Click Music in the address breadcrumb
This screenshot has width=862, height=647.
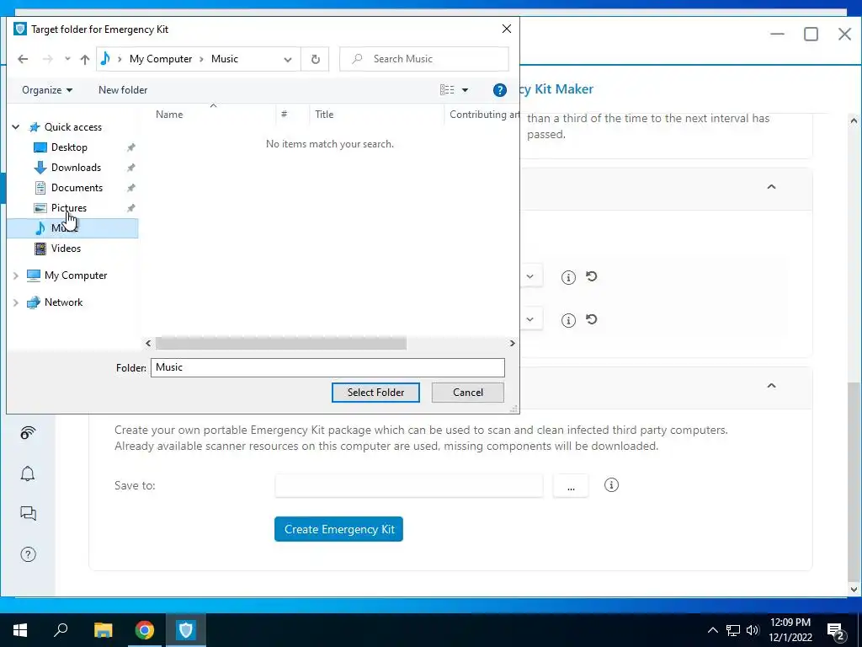coord(224,59)
